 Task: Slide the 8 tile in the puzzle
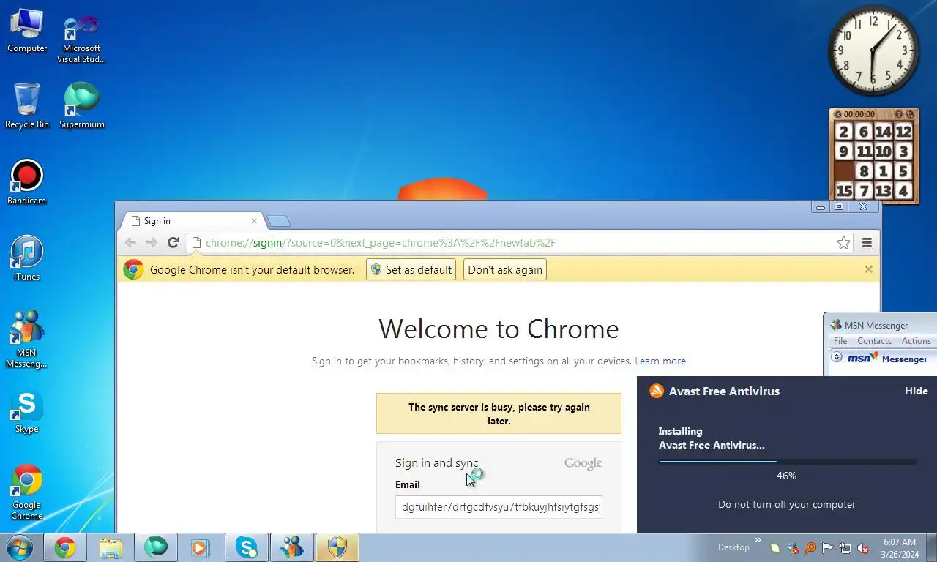865,171
